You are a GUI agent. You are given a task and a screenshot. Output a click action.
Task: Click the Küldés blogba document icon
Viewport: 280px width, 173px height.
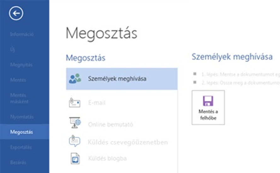pos(75,159)
